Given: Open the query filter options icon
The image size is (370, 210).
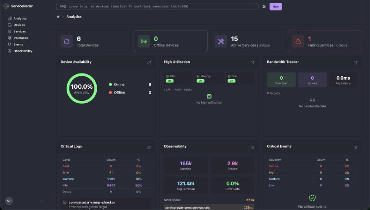Looking at the screenshot, I should coord(264,6).
